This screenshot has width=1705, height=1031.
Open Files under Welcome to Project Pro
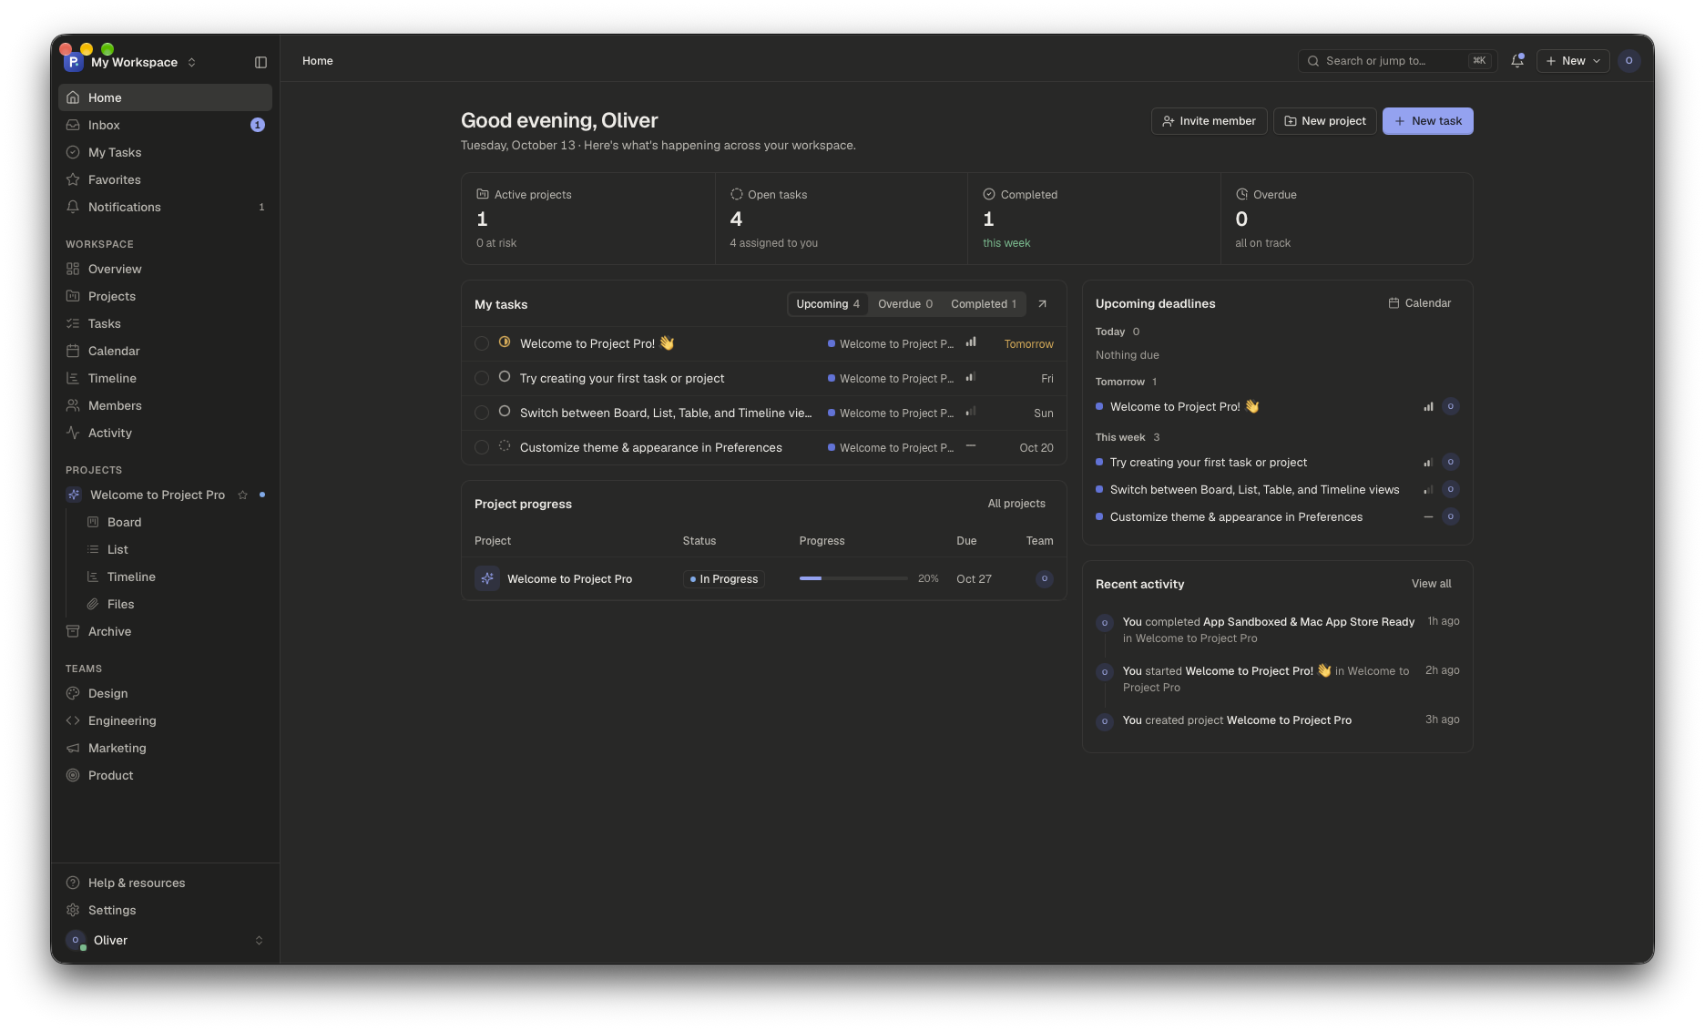pos(175,604)
